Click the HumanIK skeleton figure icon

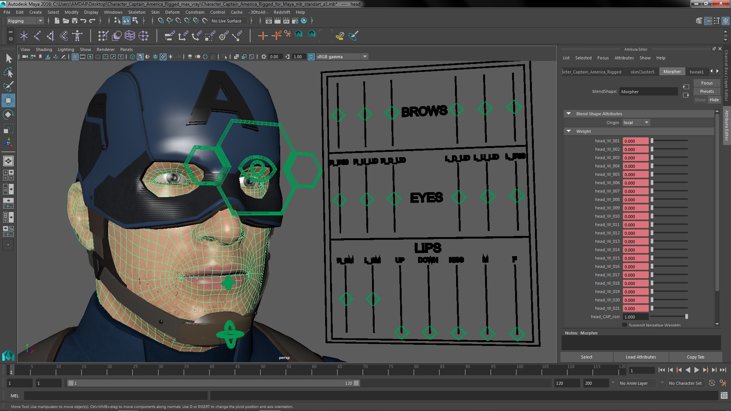[x=77, y=36]
